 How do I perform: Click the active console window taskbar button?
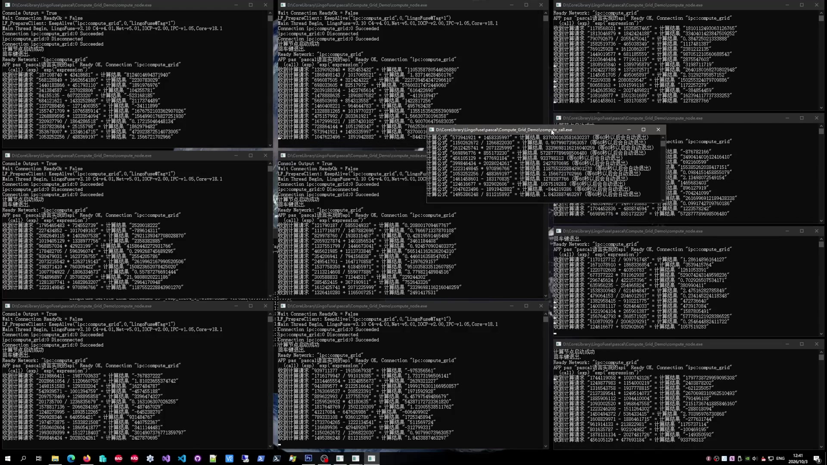tap(371, 459)
